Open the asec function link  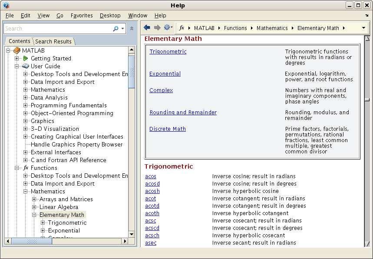pyautogui.click(x=151, y=242)
